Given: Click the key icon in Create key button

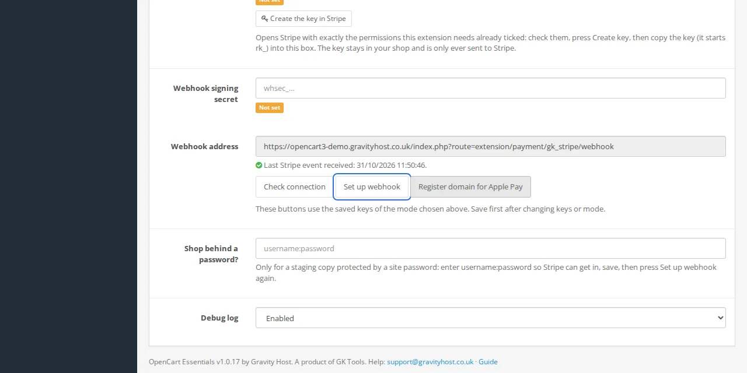Looking at the screenshot, I should [x=265, y=19].
